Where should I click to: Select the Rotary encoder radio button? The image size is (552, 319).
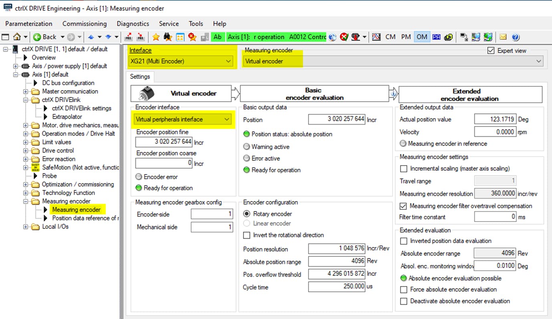pos(247,214)
